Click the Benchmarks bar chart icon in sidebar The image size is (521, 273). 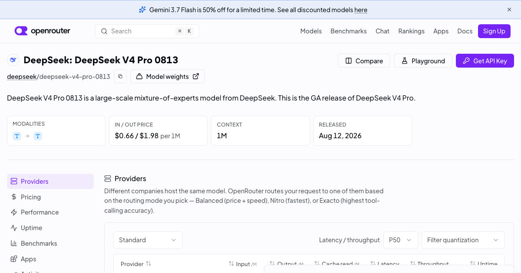[14, 244]
